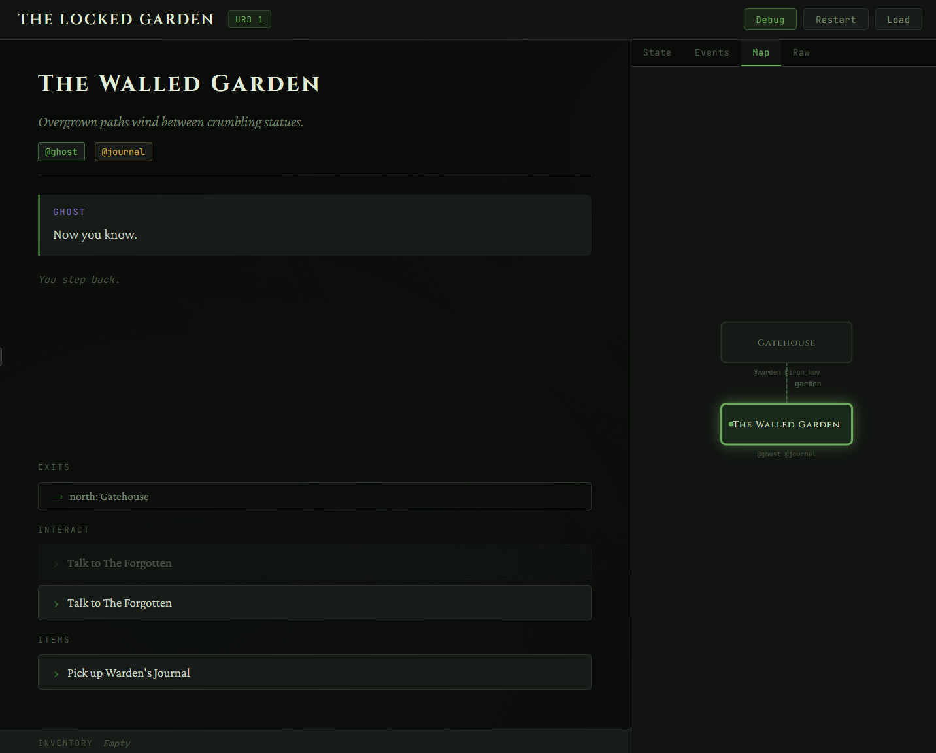Click The Locked Garden title
936x753 pixels.
click(116, 20)
